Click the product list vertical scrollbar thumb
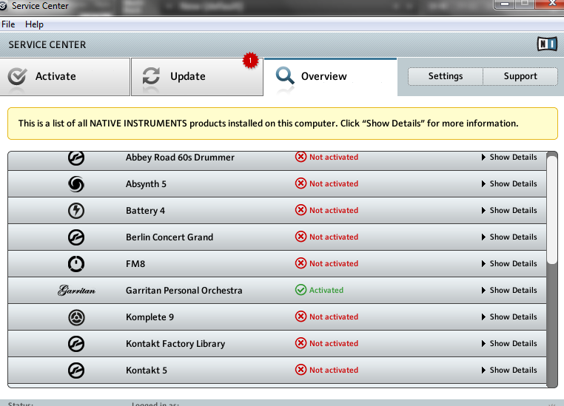Screen dimensions: 564x406 pyautogui.click(x=551, y=209)
